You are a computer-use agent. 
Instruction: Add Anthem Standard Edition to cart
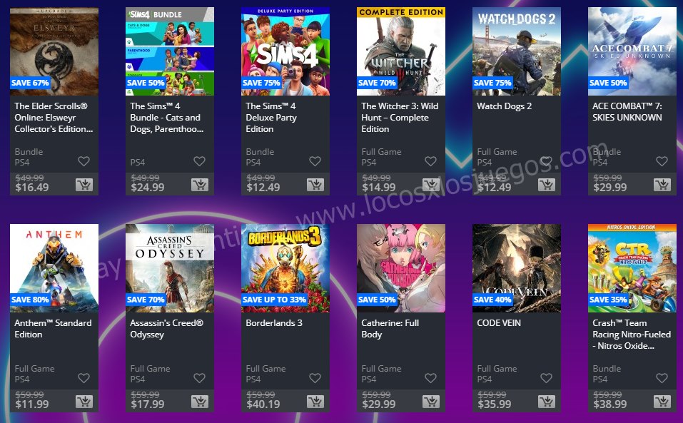(84, 402)
